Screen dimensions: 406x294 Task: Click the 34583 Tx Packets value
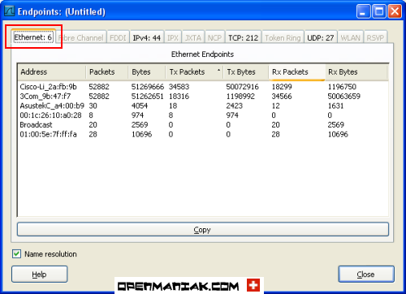pos(179,87)
